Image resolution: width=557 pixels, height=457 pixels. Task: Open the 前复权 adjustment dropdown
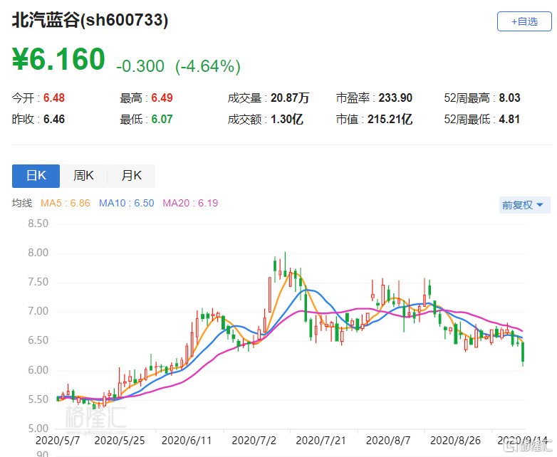(x=524, y=205)
